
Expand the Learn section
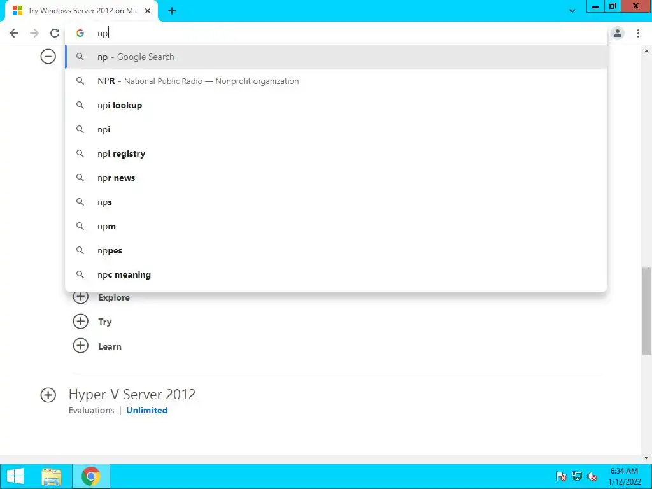(81, 346)
